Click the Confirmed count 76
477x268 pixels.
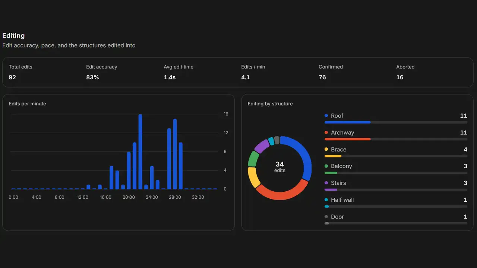(x=322, y=77)
